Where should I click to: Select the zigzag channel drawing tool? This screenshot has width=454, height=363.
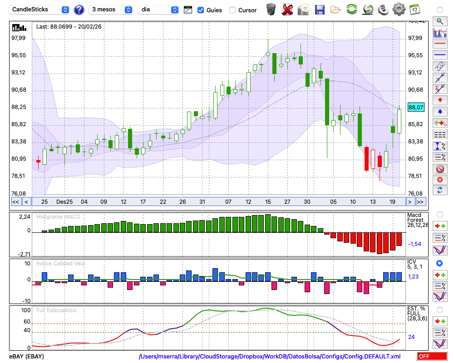coord(440,66)
